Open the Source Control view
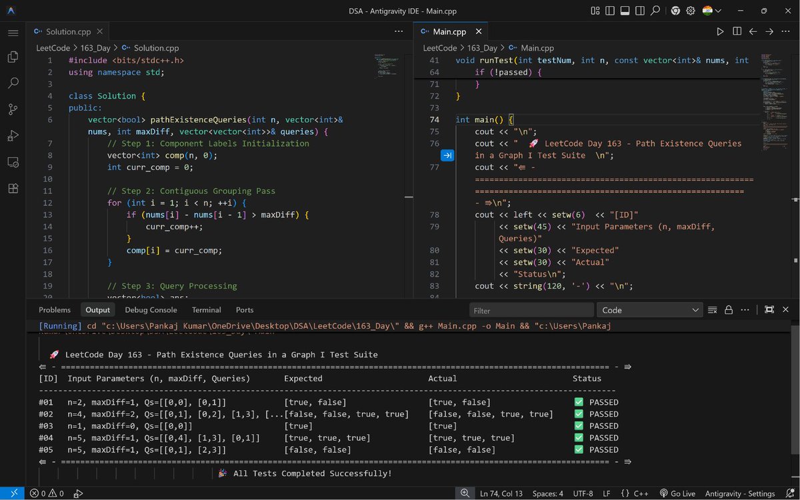 [13, 109]
